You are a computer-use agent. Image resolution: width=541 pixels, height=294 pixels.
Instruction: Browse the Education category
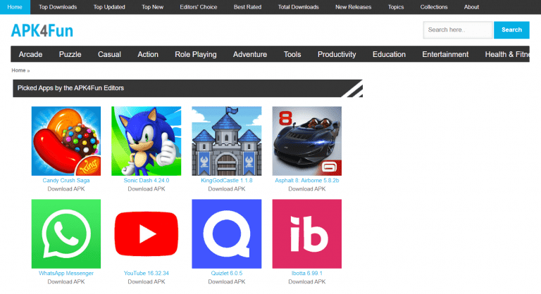pyautogui.click(x=389, y=54)
